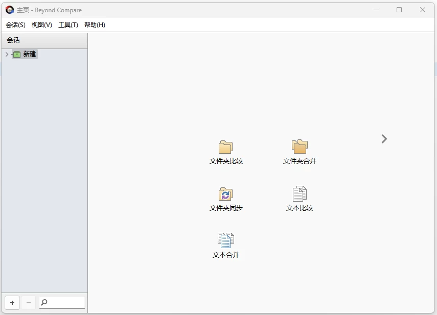Expand the 新建 tree node arrow
Viewport: 437px width, 315px height.
pos(7,54)
